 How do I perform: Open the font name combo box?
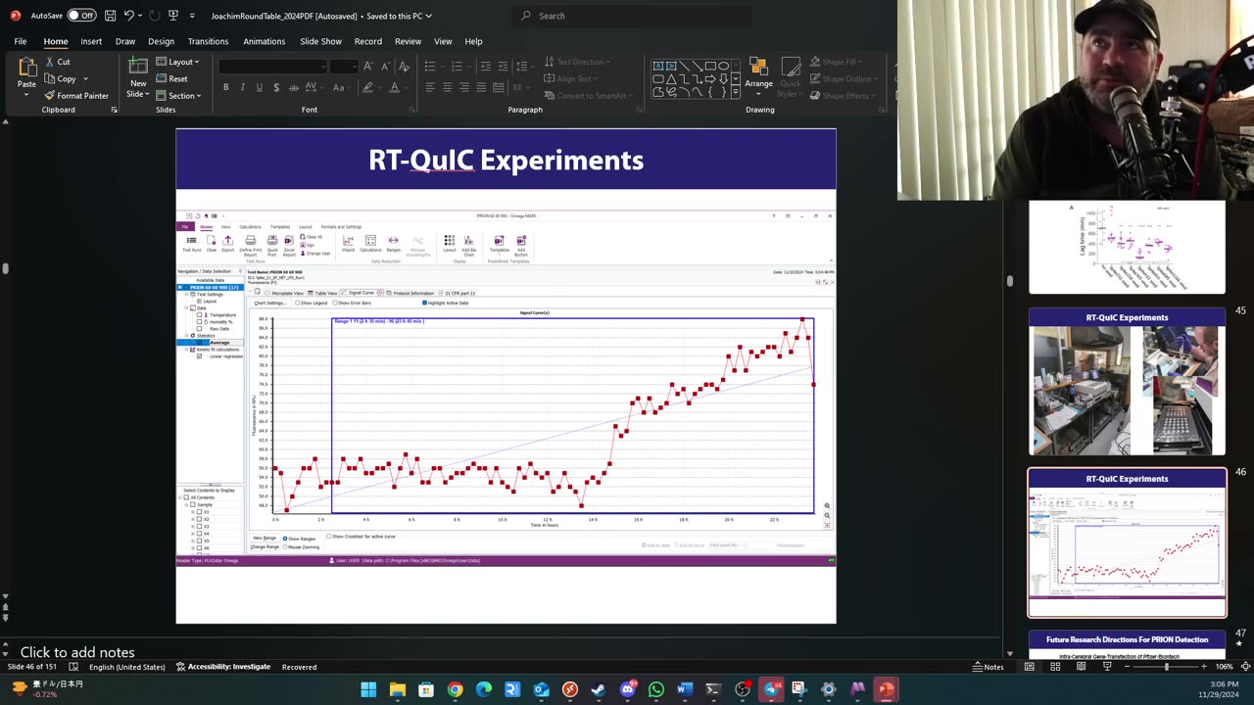[272, 66]
